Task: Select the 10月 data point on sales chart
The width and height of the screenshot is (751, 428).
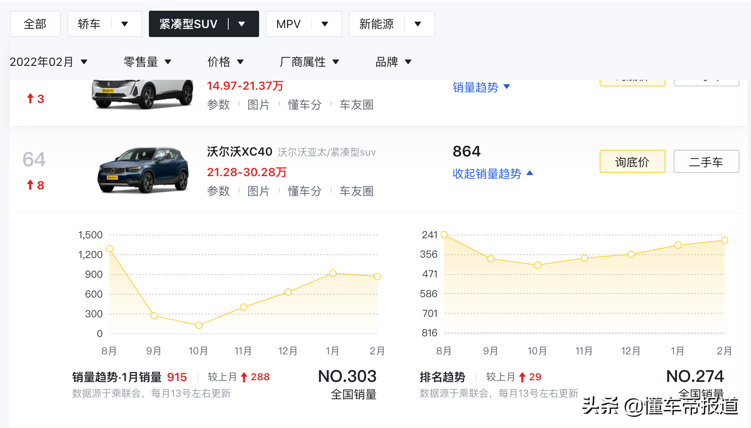Action: click(199, 325)
